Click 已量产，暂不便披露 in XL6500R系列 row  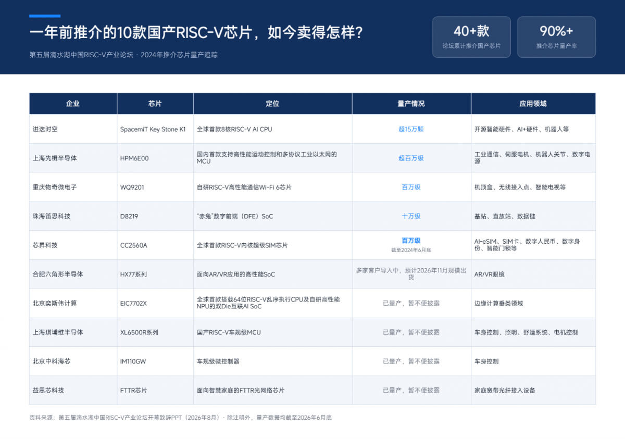pos(411,332)
